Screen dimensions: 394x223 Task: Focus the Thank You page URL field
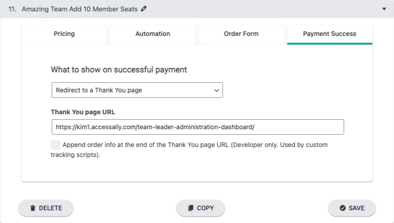(198, 127)
